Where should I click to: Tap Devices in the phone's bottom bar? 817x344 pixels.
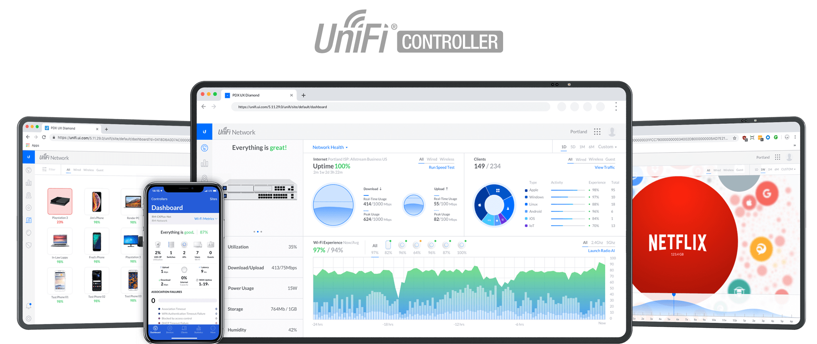coord(170,330)
